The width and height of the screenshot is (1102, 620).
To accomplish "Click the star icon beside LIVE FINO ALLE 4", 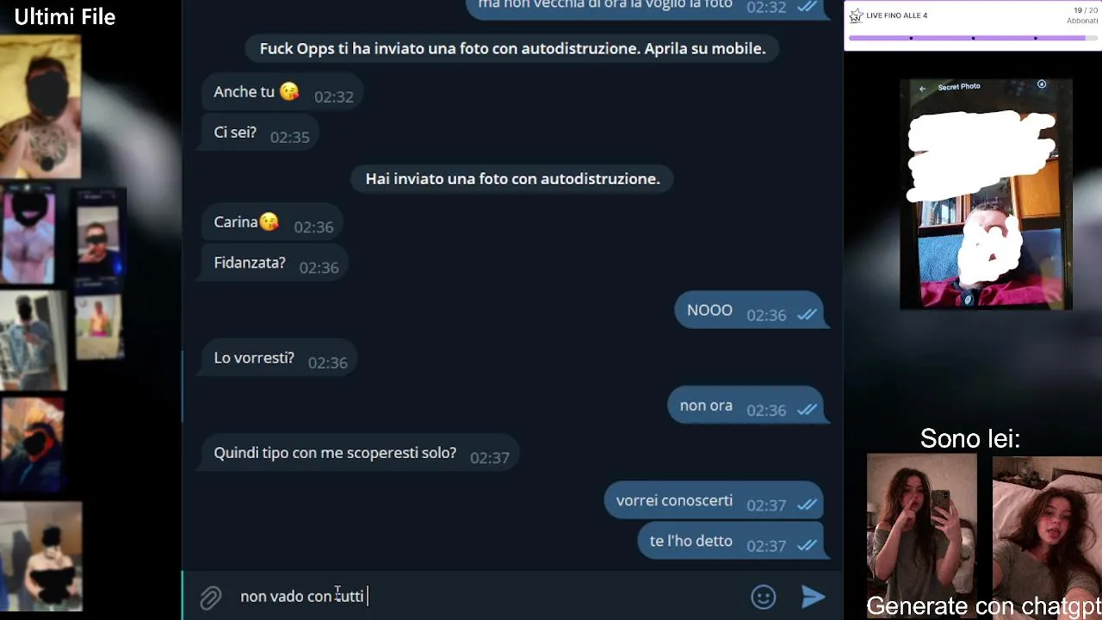I will click(856, 15).
